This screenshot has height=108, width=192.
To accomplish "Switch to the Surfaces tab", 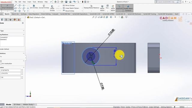I will point(24,14).
